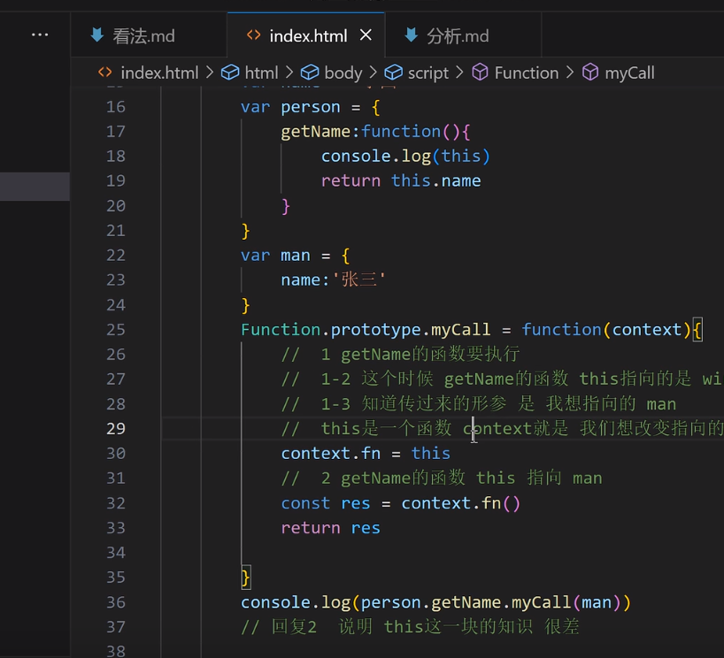724x658 pixels.
Task: Open the 看法.md tab
Action: [149, 35]
